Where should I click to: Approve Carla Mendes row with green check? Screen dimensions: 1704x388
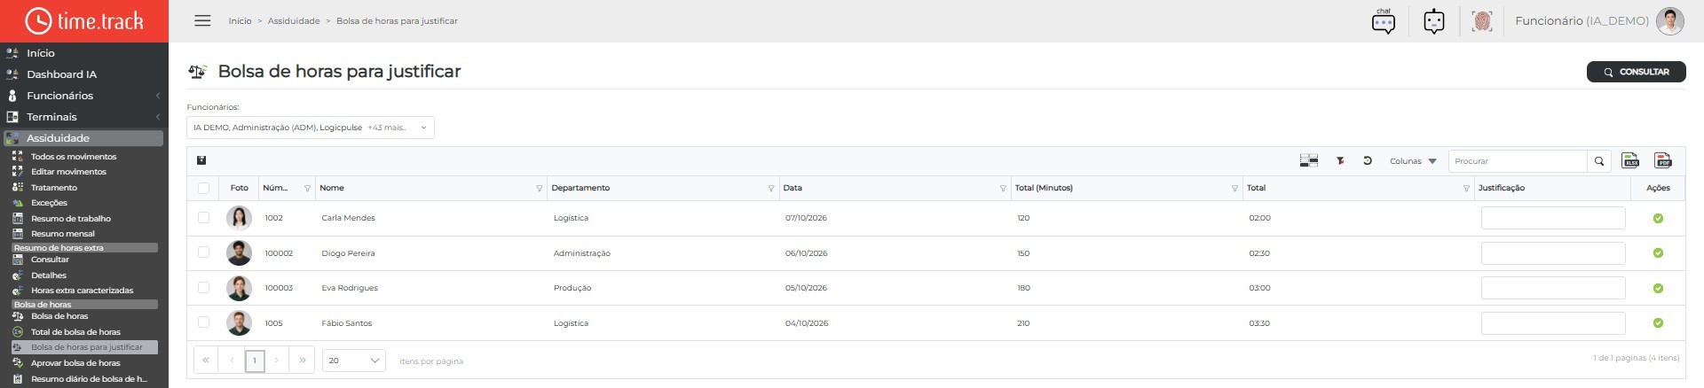[1658, 218]
